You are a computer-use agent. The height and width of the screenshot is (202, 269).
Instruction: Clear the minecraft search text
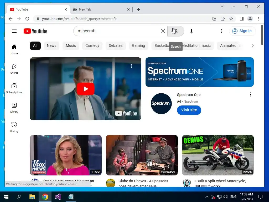[x=163, y=31]
